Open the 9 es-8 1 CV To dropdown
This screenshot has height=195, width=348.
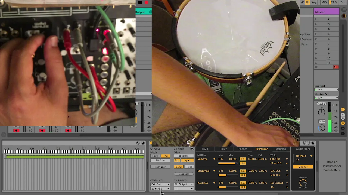(x=279, y=175)
